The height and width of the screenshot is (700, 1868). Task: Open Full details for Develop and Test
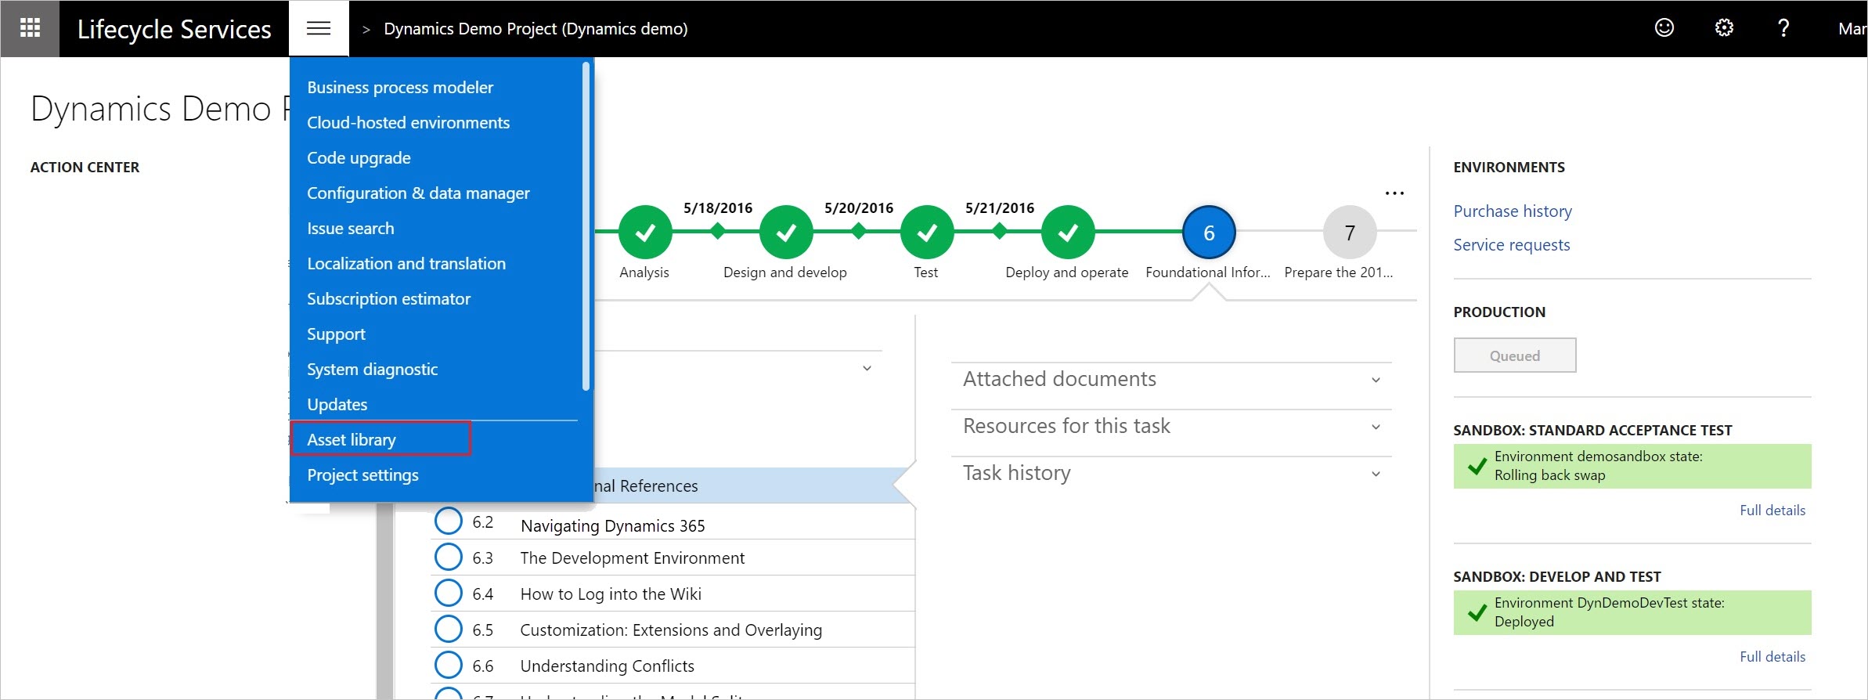click(x=1772, y=657)
